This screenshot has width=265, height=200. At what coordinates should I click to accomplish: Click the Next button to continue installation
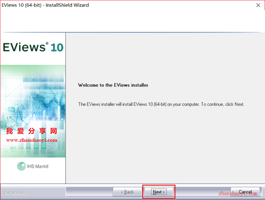[159, 192]
